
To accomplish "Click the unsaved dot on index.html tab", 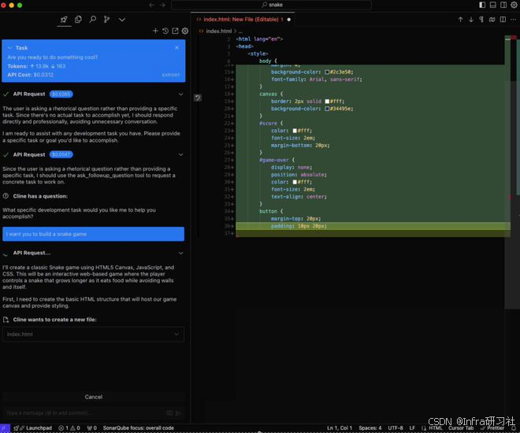I will (x=289, y=20).
